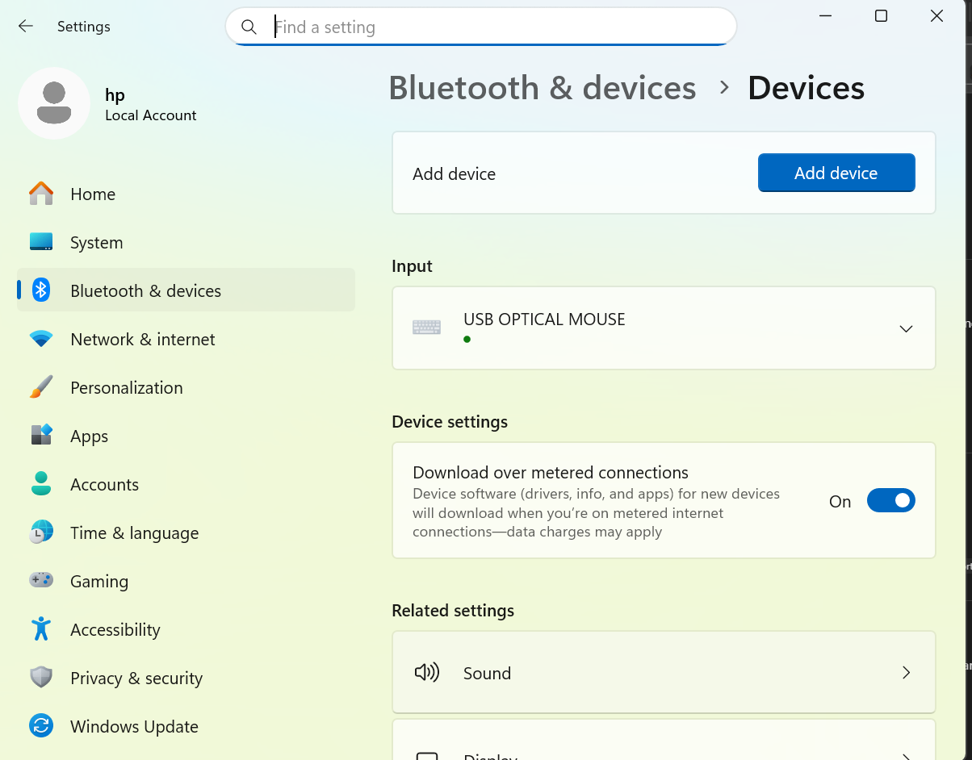Open Privacy & security settings
972x760 pixels.
pyautogui.click(x=136, y=678)
